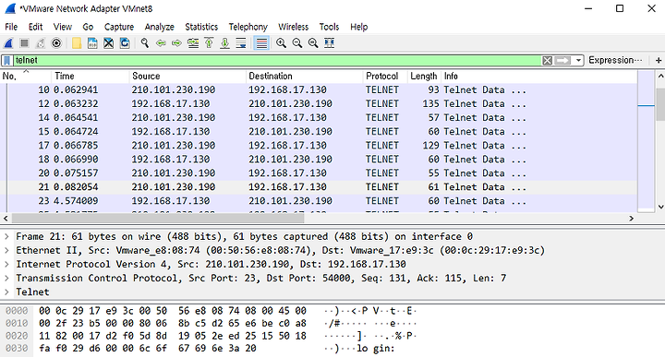Sort packets by the Protocol column

[x=384, y=77]
